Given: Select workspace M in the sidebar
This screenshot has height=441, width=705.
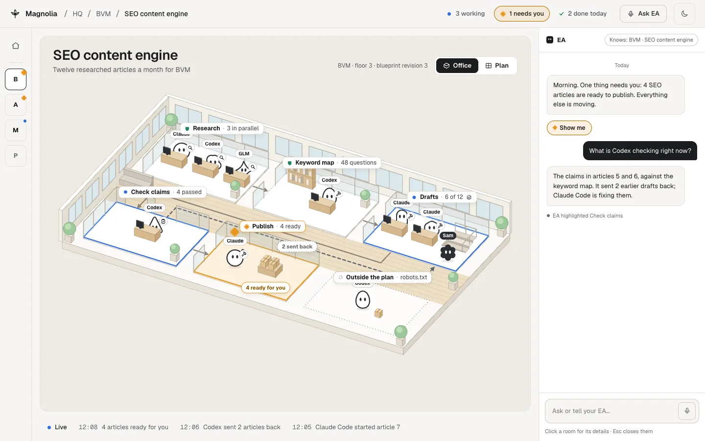Looking at the screenshot, I should pyautogui.click(x=16, y=130).
